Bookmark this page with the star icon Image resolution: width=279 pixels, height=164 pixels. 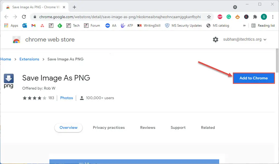(209, 17)
